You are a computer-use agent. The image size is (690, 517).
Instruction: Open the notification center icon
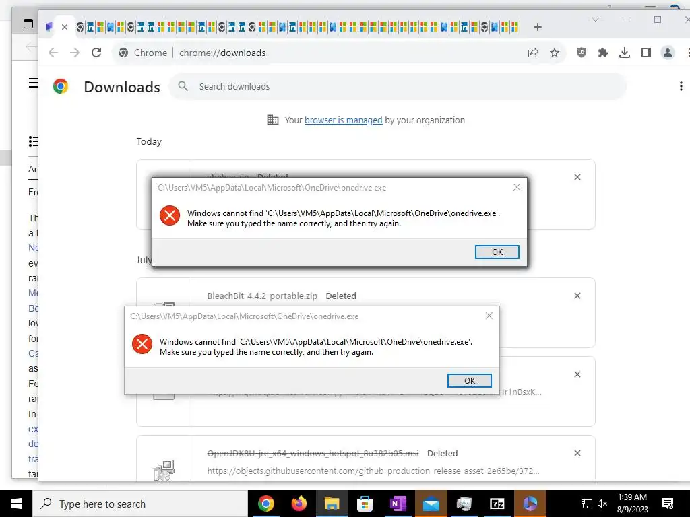(x=668, y=504)
